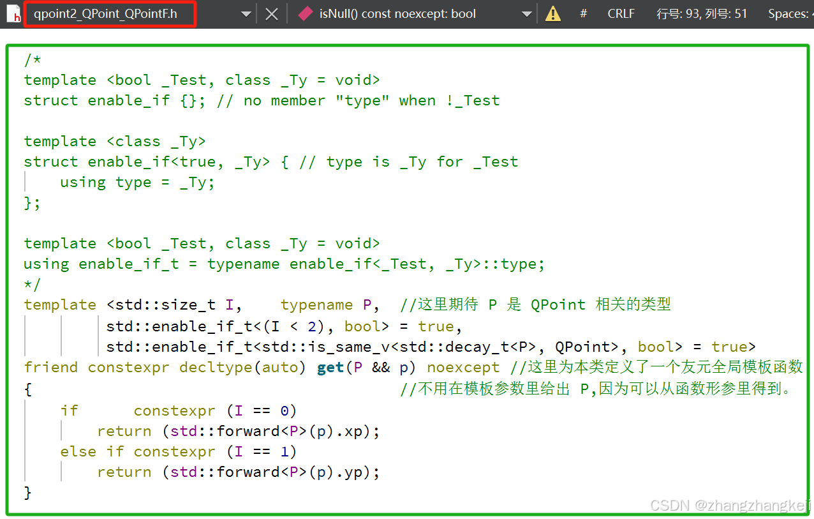Click the opening '/*' comment marker

(33, 60)
